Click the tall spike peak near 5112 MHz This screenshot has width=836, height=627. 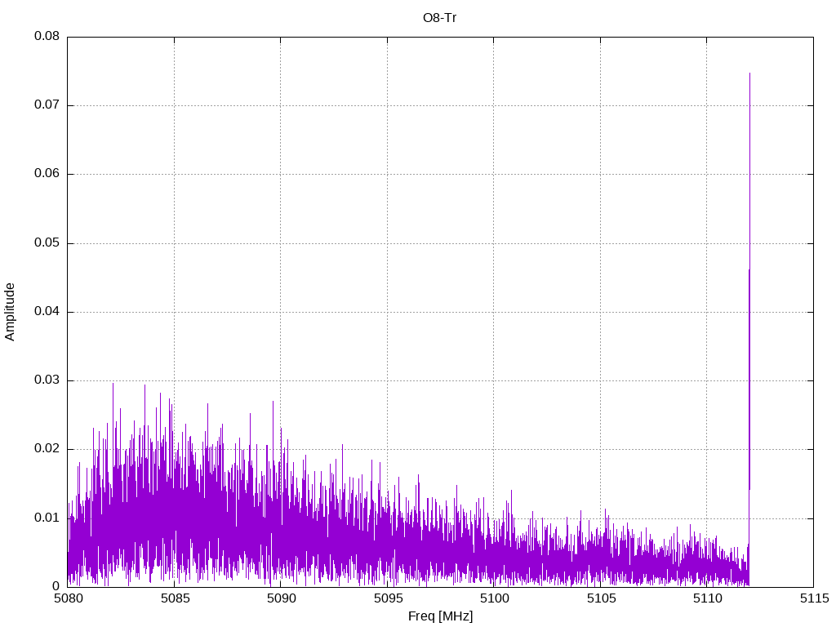749,75
